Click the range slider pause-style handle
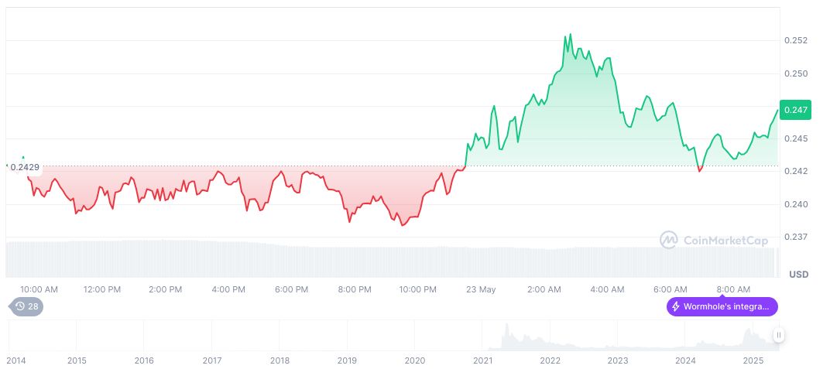830x369 pixels. point(779,335)
